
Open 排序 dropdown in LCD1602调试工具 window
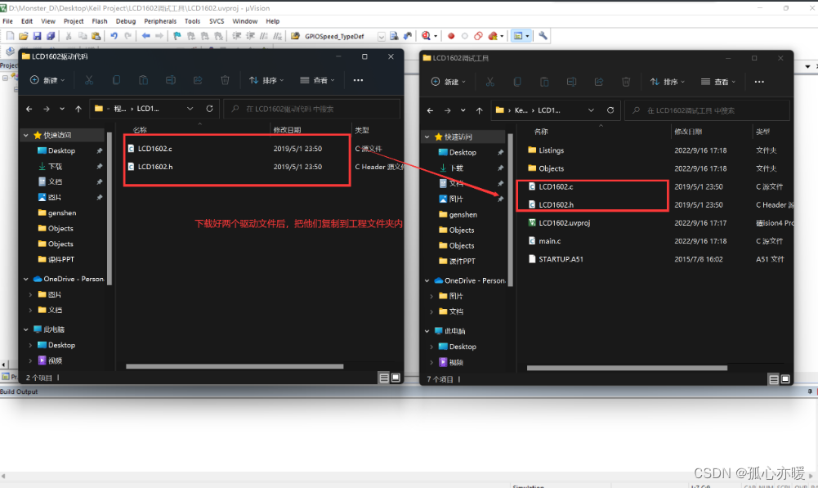click(x=668, y=82)
